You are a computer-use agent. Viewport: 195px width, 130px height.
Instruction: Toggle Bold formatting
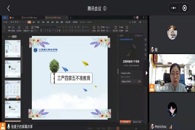pos(41,31)
